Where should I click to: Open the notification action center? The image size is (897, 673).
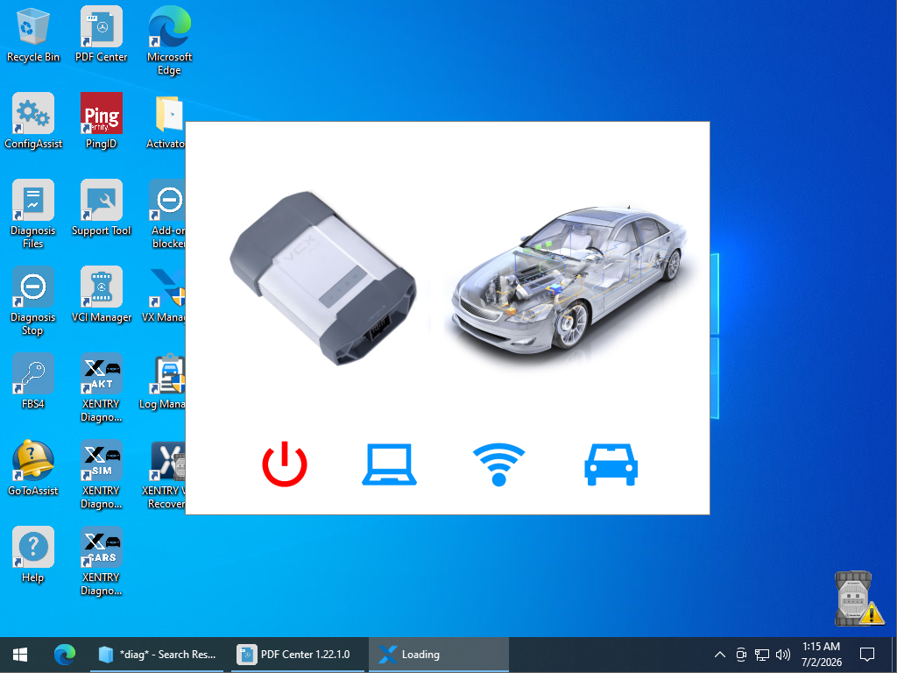(868, 655)
